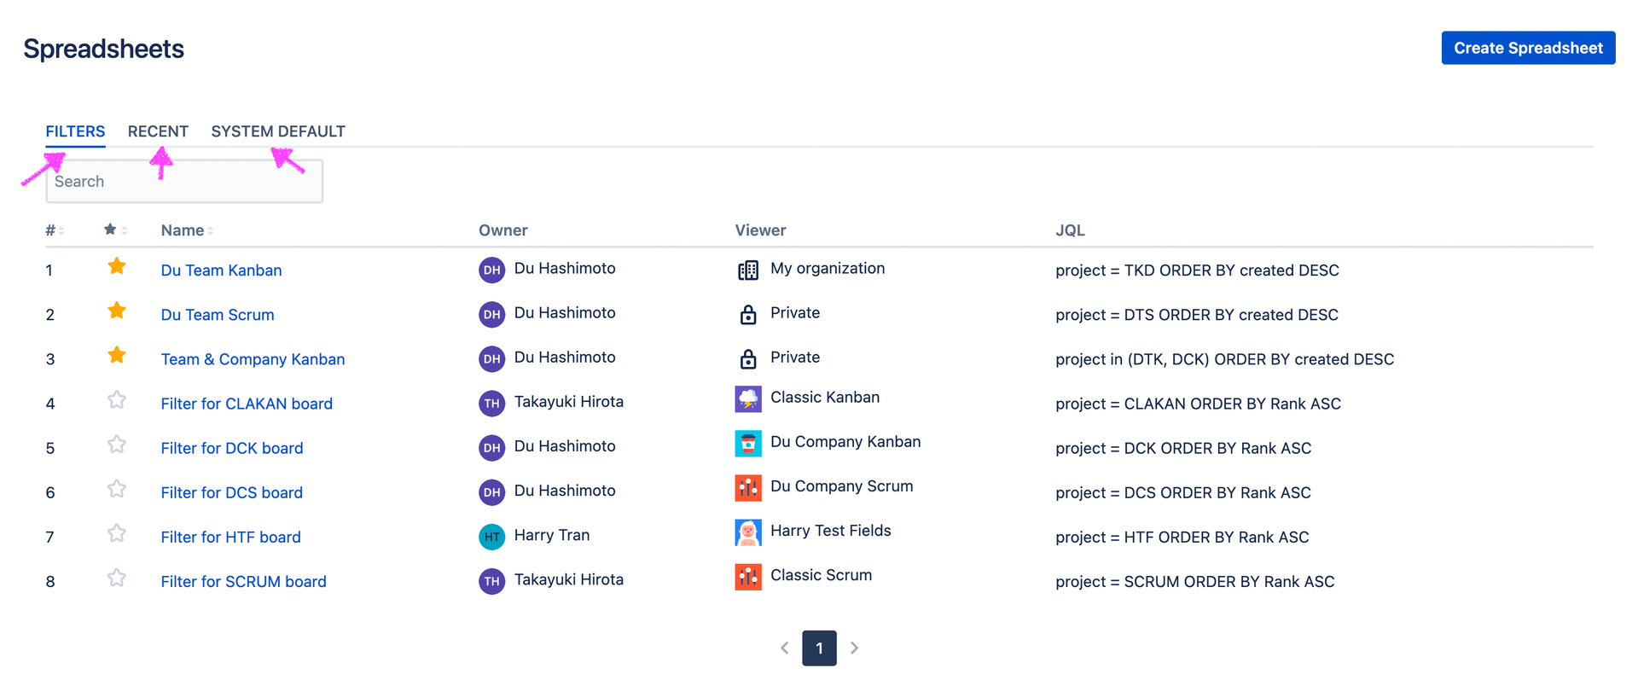Open Filter for CLAKAN board link
1638x686 pixels.
pos(247,404)
